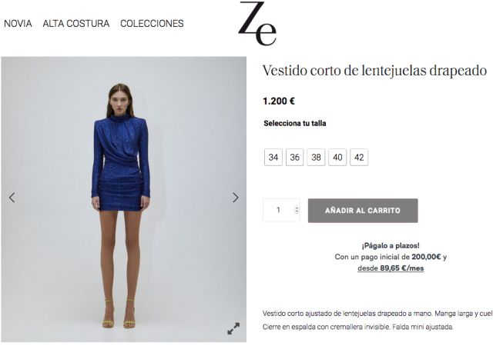Choose size 42
The width and height of the screenshot is (493, 346).
point(359,157)
